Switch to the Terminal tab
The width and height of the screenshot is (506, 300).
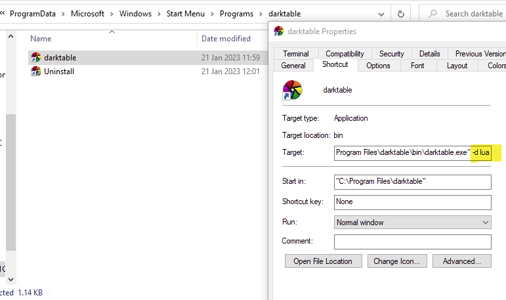pos(296,54)
